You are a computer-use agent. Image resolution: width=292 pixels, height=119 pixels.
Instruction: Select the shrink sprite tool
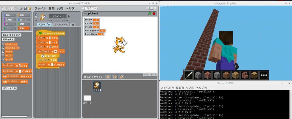coord(95,8)
